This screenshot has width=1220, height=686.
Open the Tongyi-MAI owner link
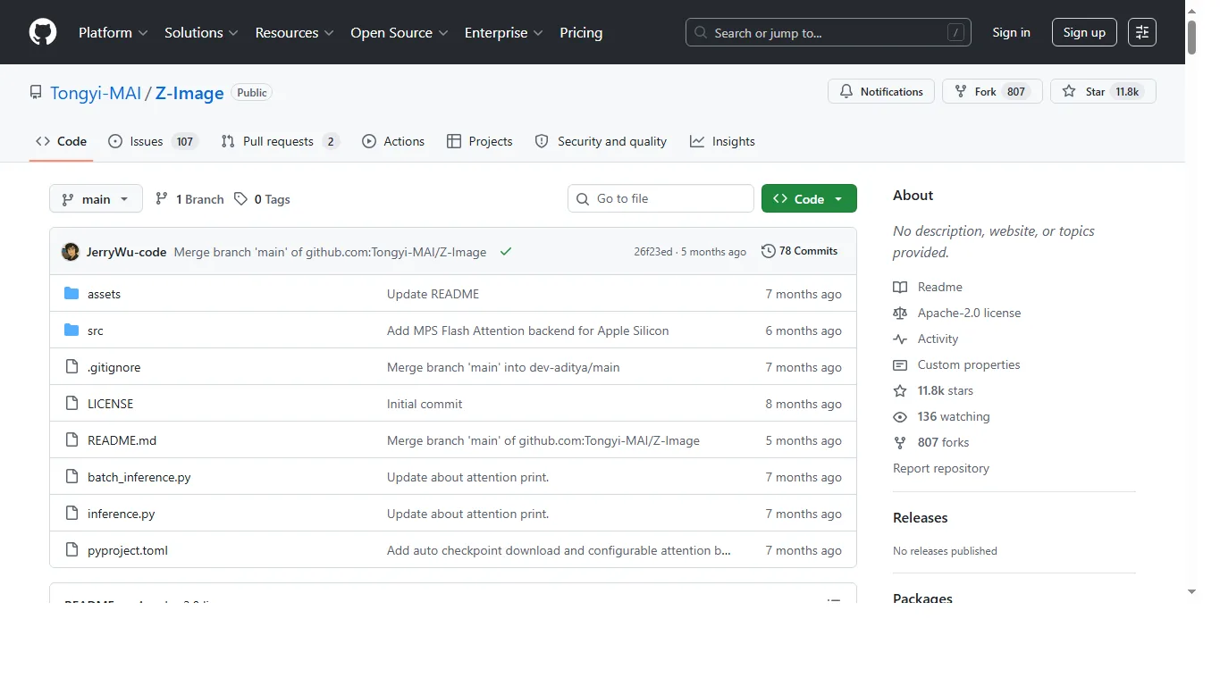click(x=96, y=93)
